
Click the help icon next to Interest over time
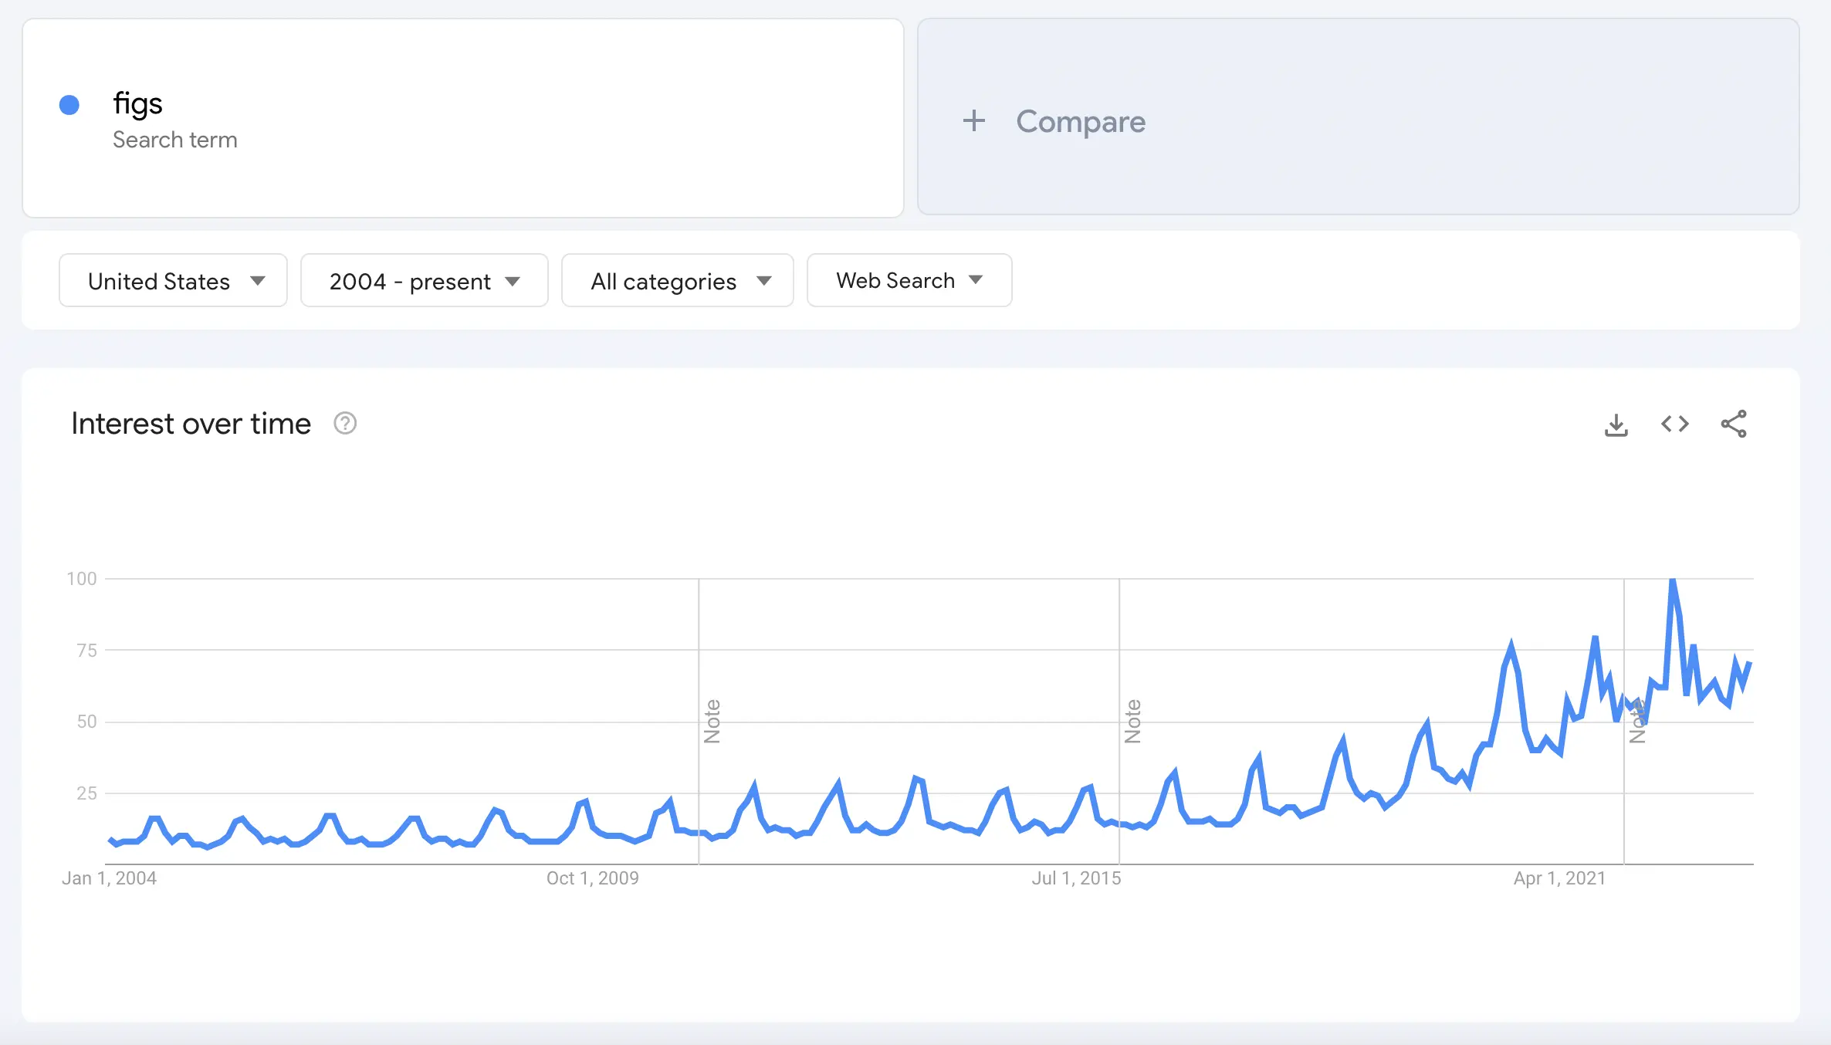344,423
